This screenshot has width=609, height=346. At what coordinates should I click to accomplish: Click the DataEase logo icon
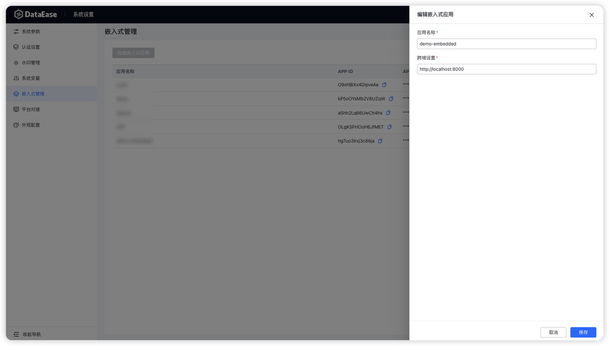point(19,14)
